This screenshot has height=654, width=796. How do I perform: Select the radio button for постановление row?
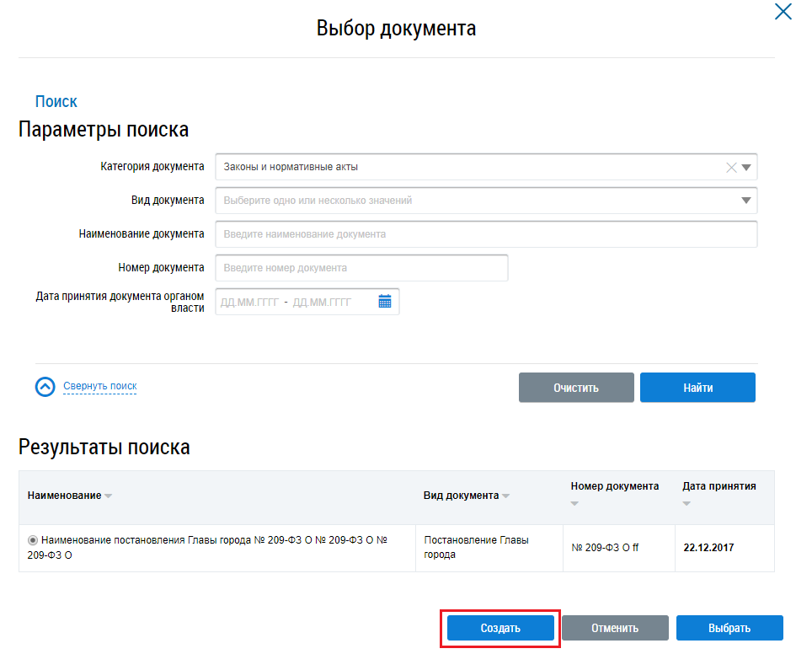pos(33,540)
